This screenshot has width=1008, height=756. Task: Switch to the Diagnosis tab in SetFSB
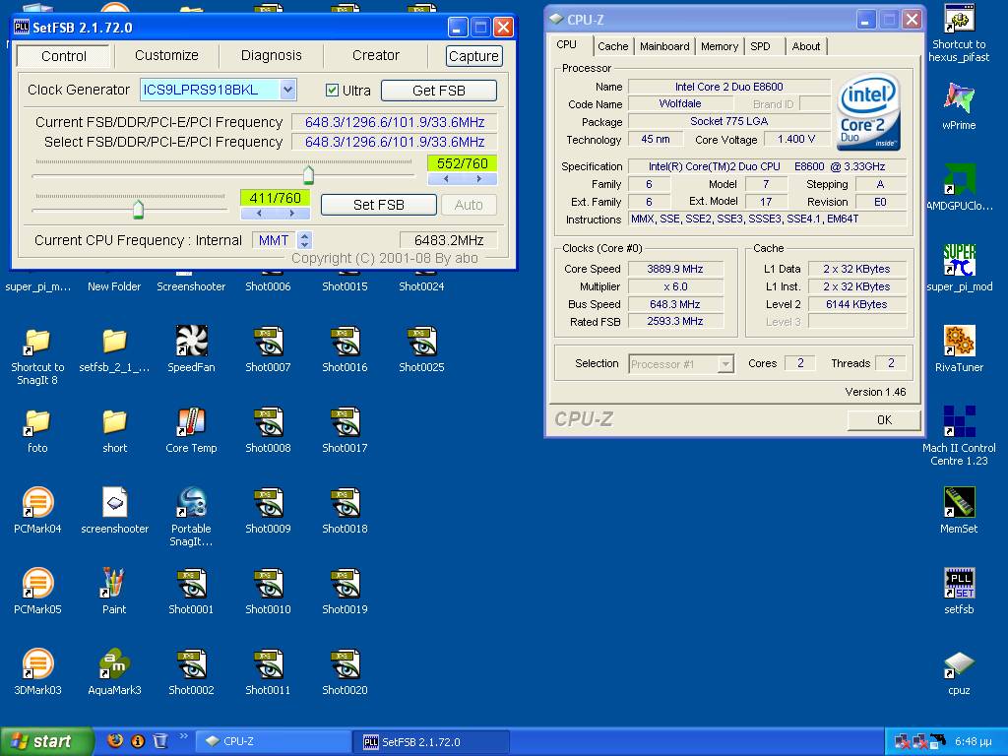272,55
